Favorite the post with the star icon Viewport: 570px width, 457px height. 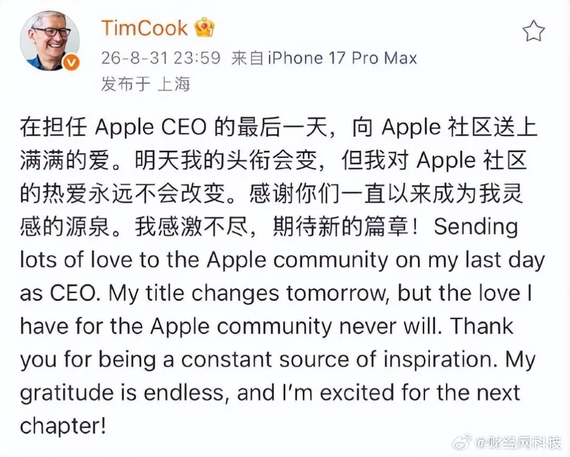[x=534, y=31]
